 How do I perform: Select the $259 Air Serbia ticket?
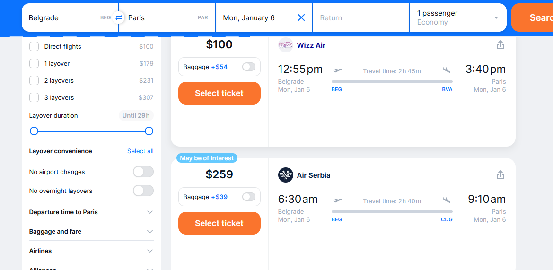219,223
